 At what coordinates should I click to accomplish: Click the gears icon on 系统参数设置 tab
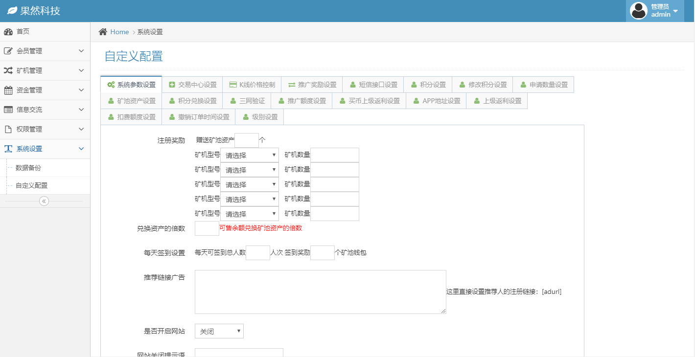point(111,85)
